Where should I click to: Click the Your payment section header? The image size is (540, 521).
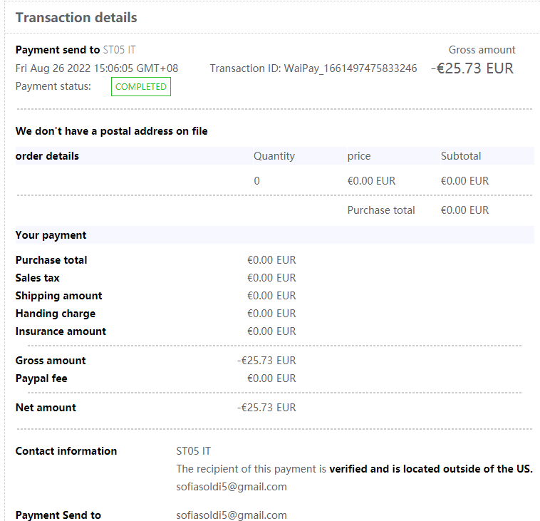tap(51, 234)
